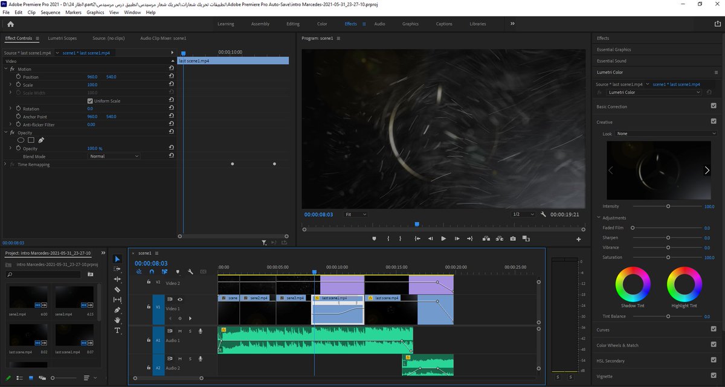
Task: Switch to Color workspace
Action: click(x=322, y=24)
